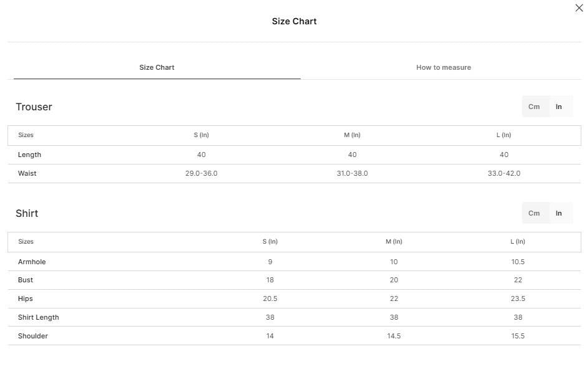Toggle Trouser measurements to In
The width and height of the screenshot is (587, 382).
point(558,107)
